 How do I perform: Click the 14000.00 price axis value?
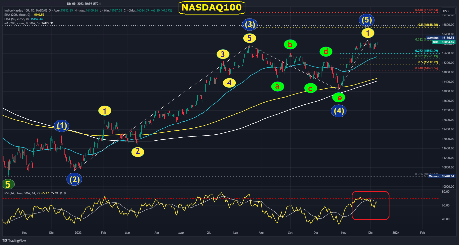(x=448, y=91)
